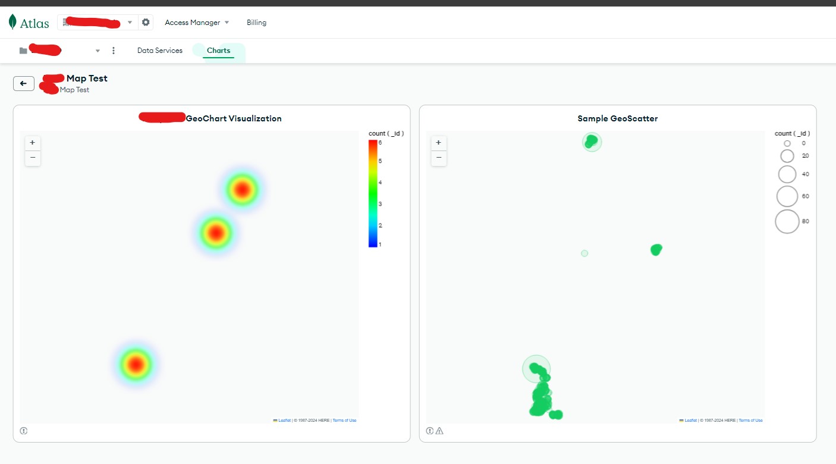The height and width of the screenshot is (464, 836).
Task: Go back using the arrow button
Action: coord(23,84)
